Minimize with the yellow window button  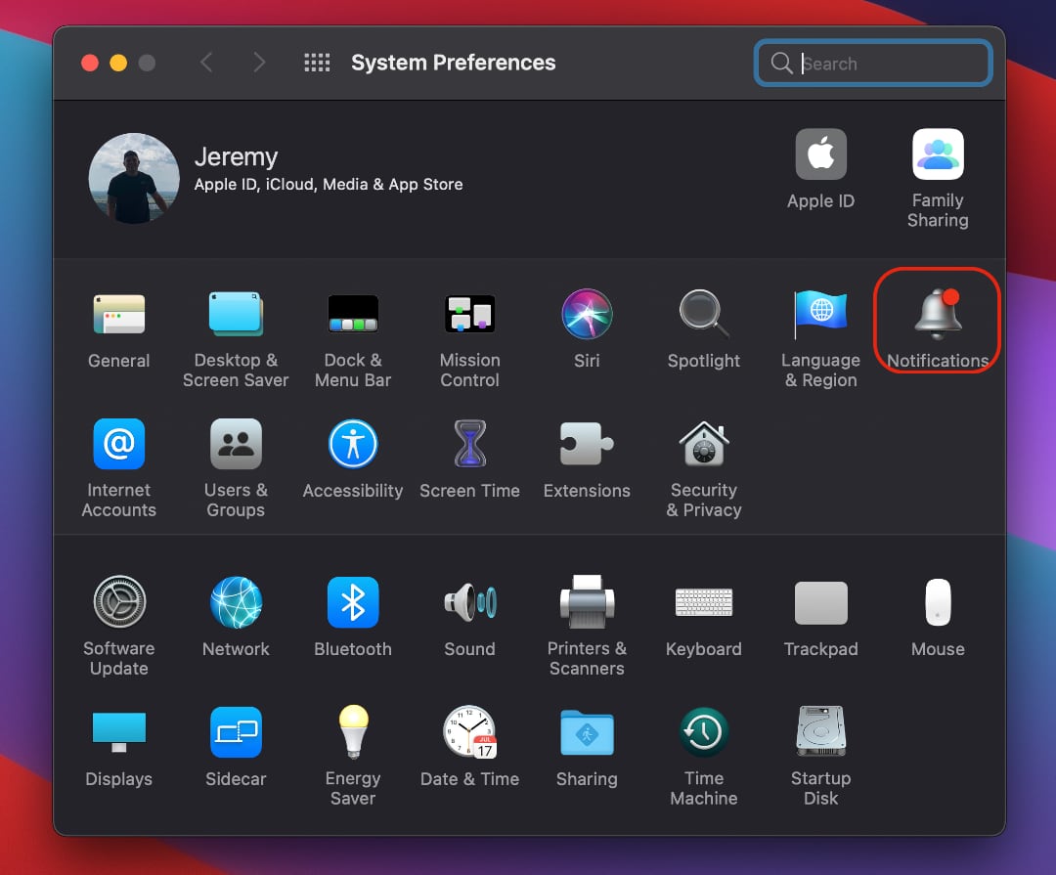tap(118, 63)
